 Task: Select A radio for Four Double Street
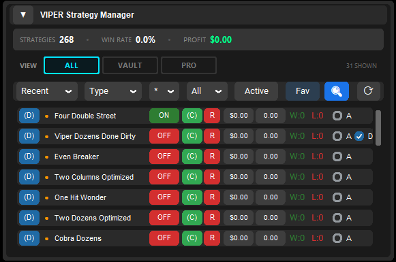pyautogui.click(x=337, y=116)
